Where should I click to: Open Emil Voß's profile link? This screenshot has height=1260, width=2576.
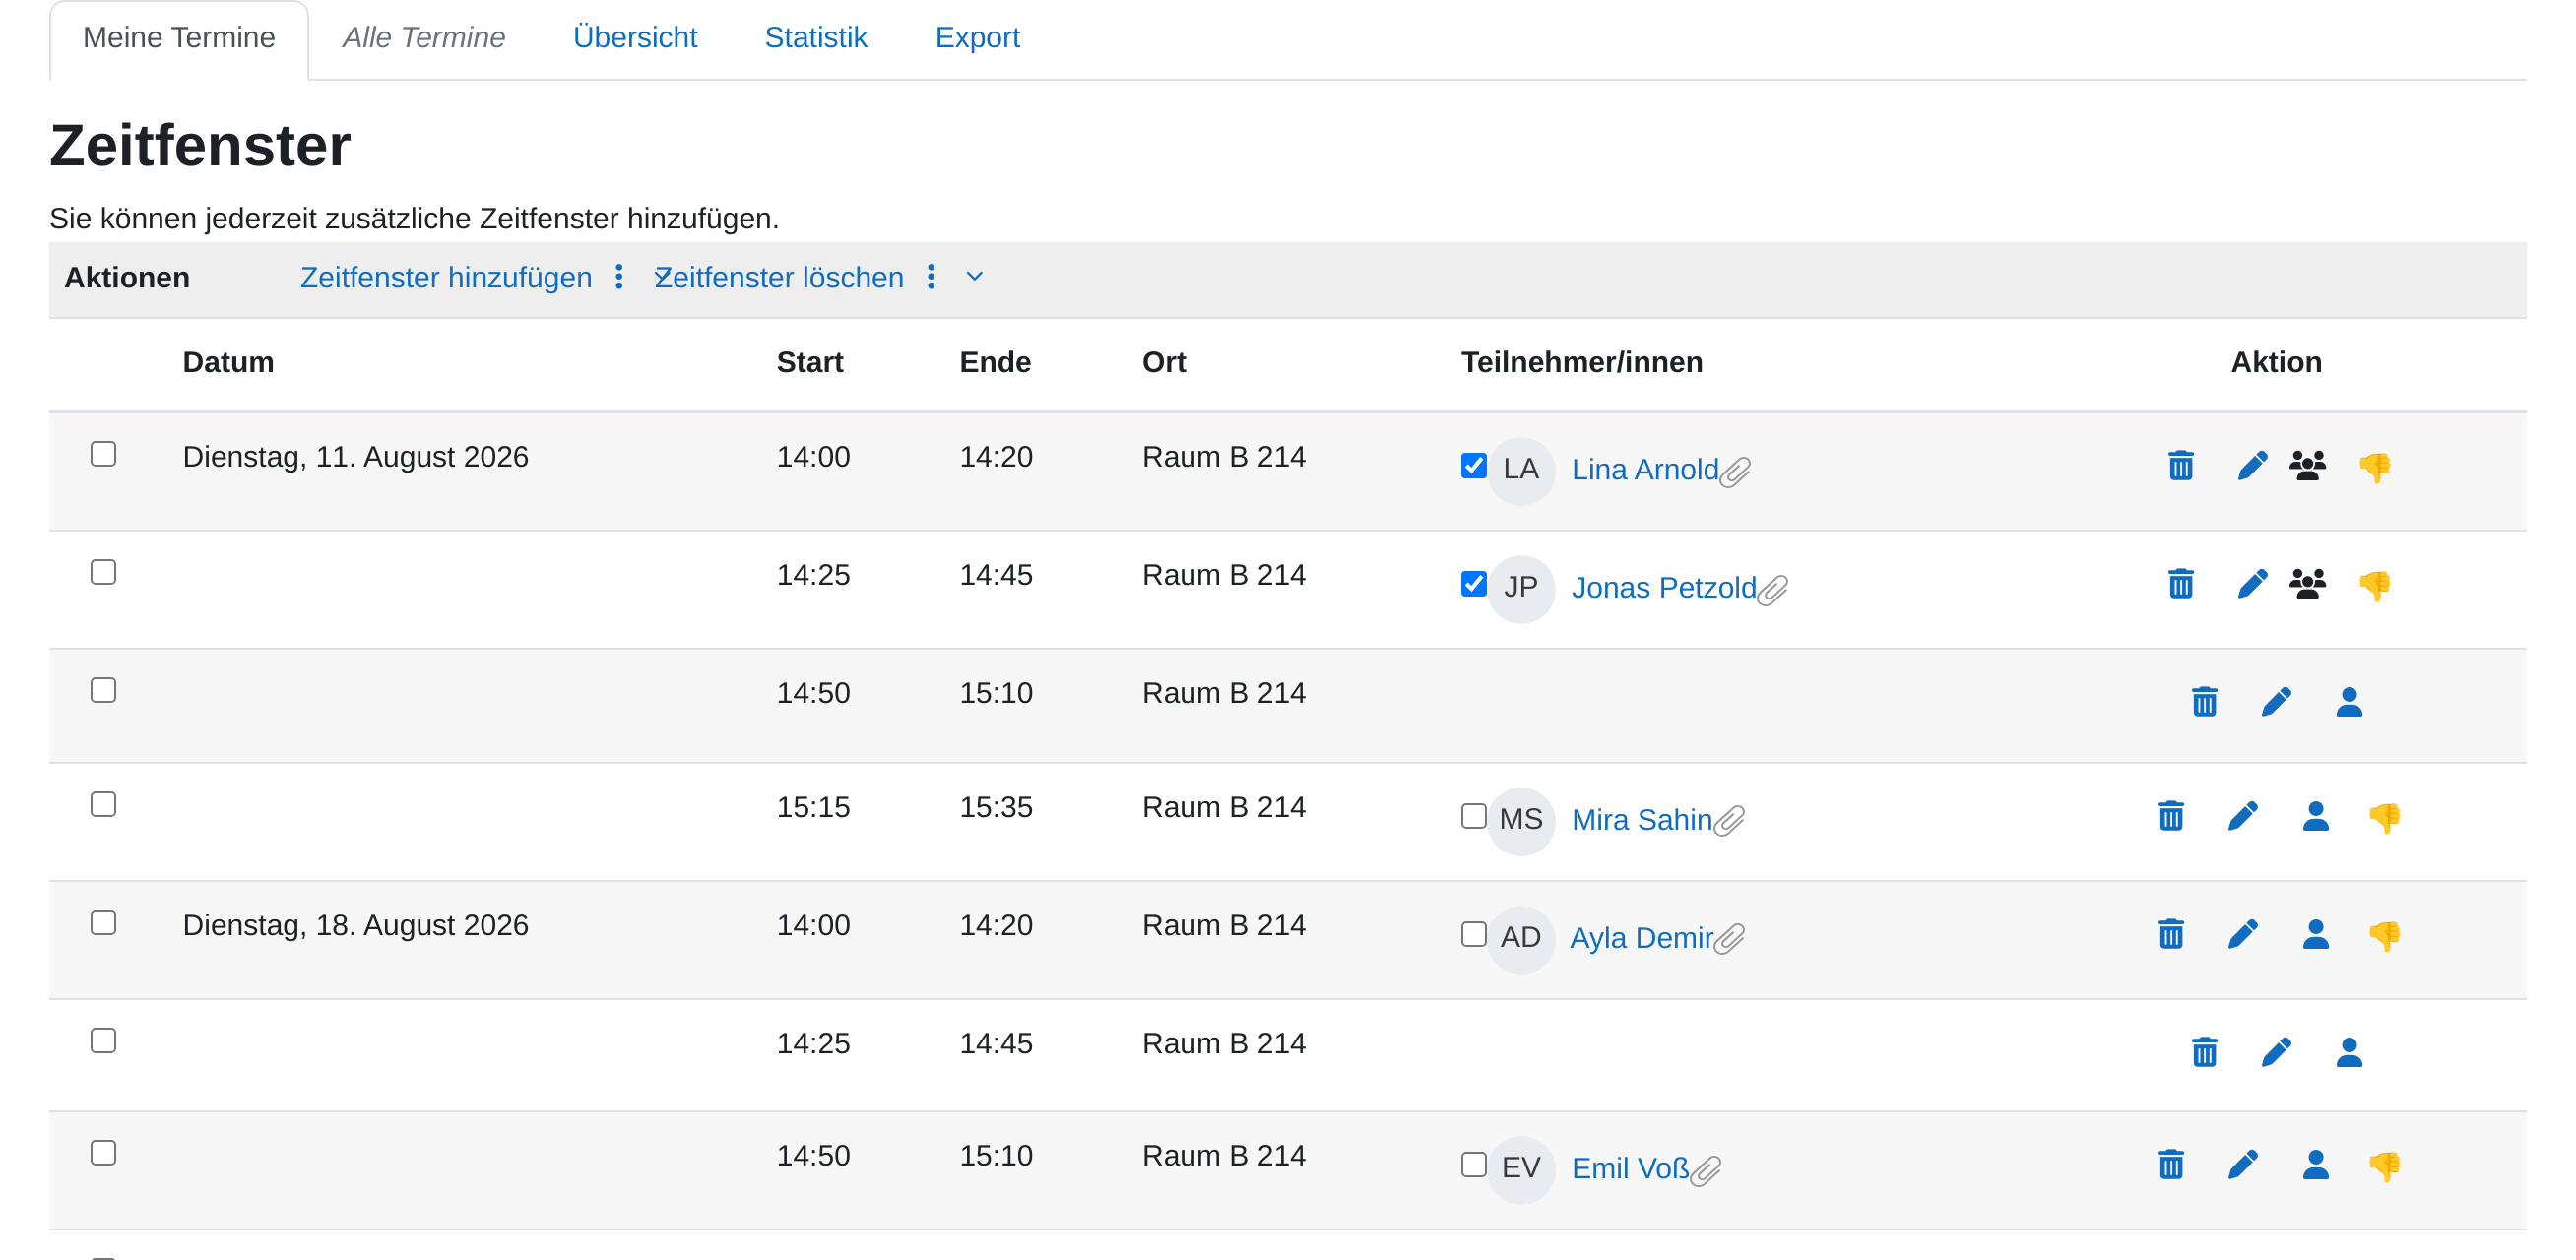pos(1630,1167)
